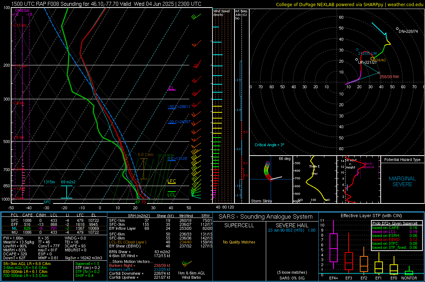Click the 0 C=13129' freezing level label
The height and width of the screenshot is (282, 425).
(x=178, y=158)
